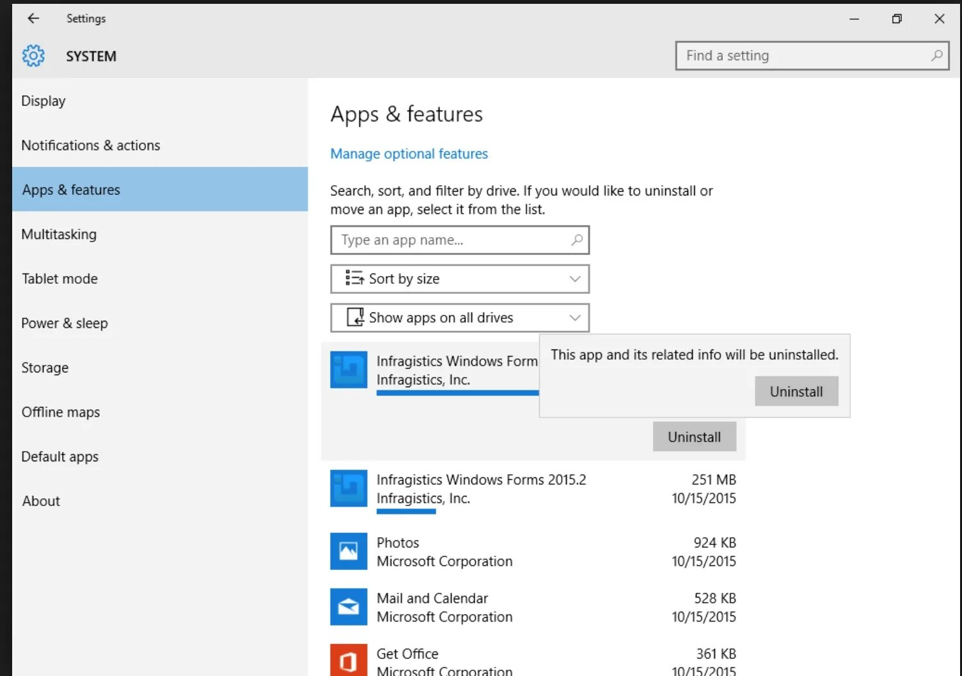Open Power & sleep settings

point(160,323)
